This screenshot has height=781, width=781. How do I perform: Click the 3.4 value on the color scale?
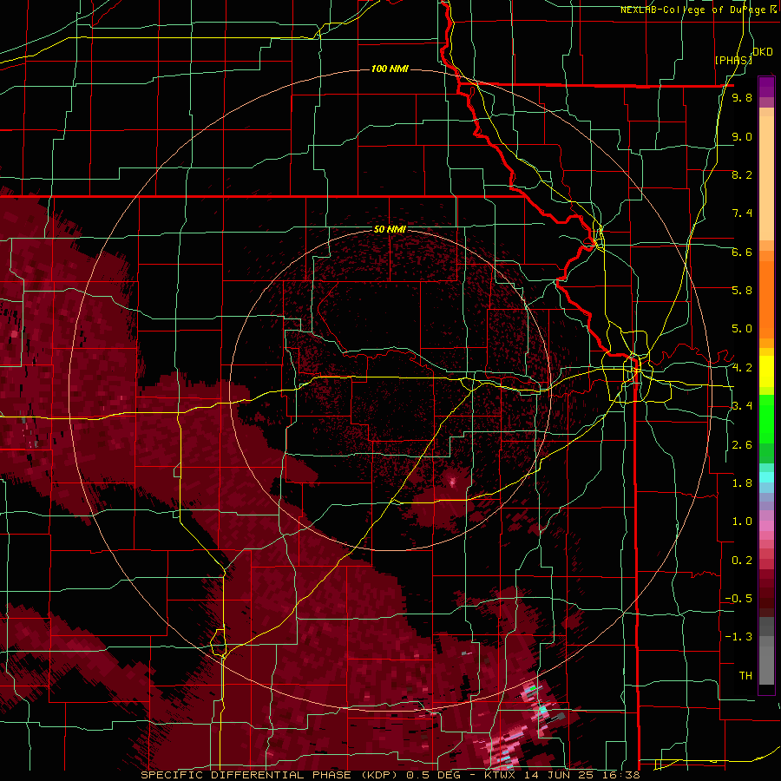[x=742, y=406]
